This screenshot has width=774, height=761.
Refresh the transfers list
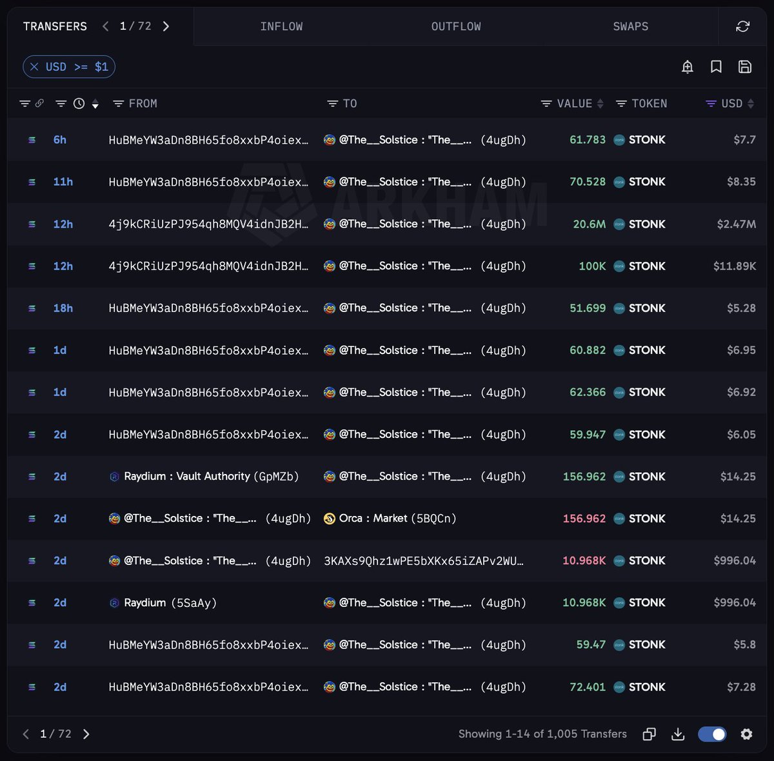coord(742,26)
